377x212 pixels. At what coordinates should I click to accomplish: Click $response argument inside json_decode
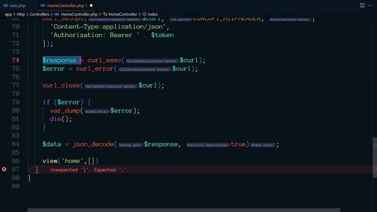point(161,144)
